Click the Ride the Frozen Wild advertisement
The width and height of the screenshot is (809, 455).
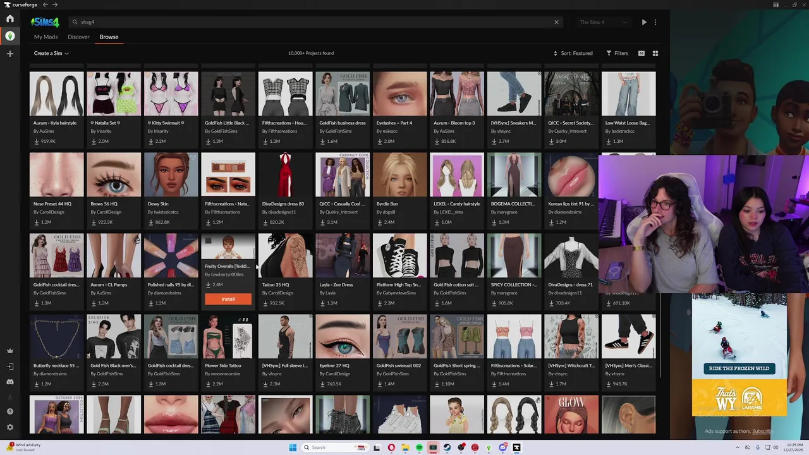pos(739,355)
